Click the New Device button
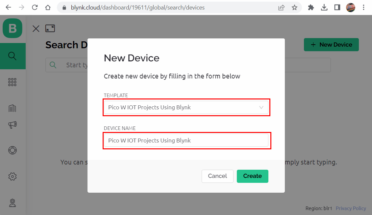372x215 pixels. [x=331, y=45]
